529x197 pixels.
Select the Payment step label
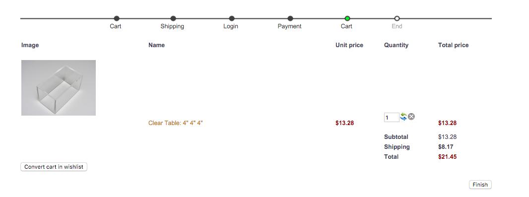coord(289,26)
